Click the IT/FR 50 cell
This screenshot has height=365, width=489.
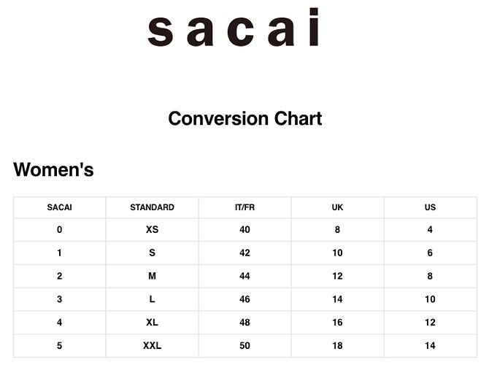244,346
